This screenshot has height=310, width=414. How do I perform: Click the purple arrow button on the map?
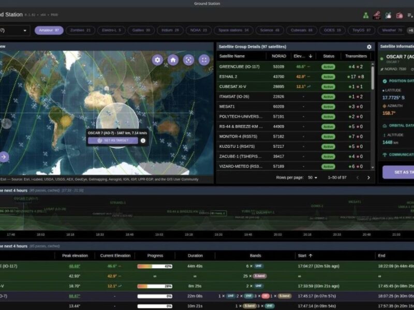[4, 157]
